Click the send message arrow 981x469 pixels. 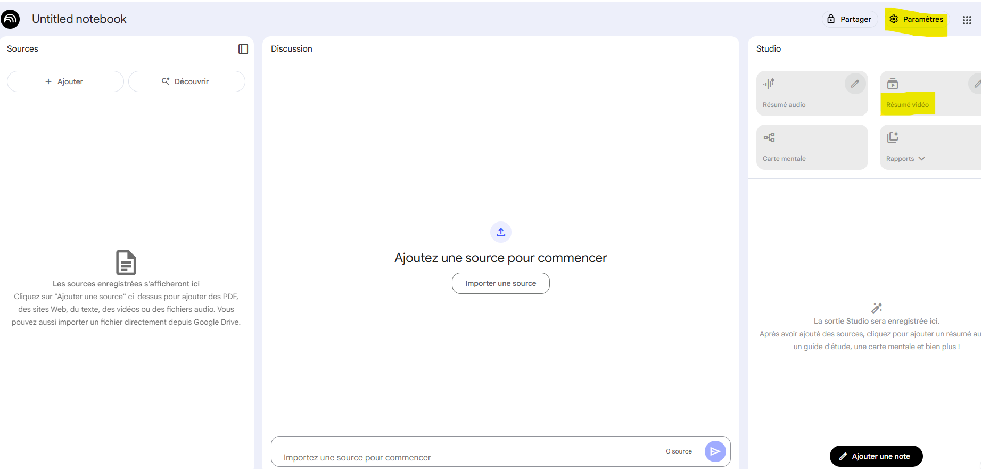[715, 451]
